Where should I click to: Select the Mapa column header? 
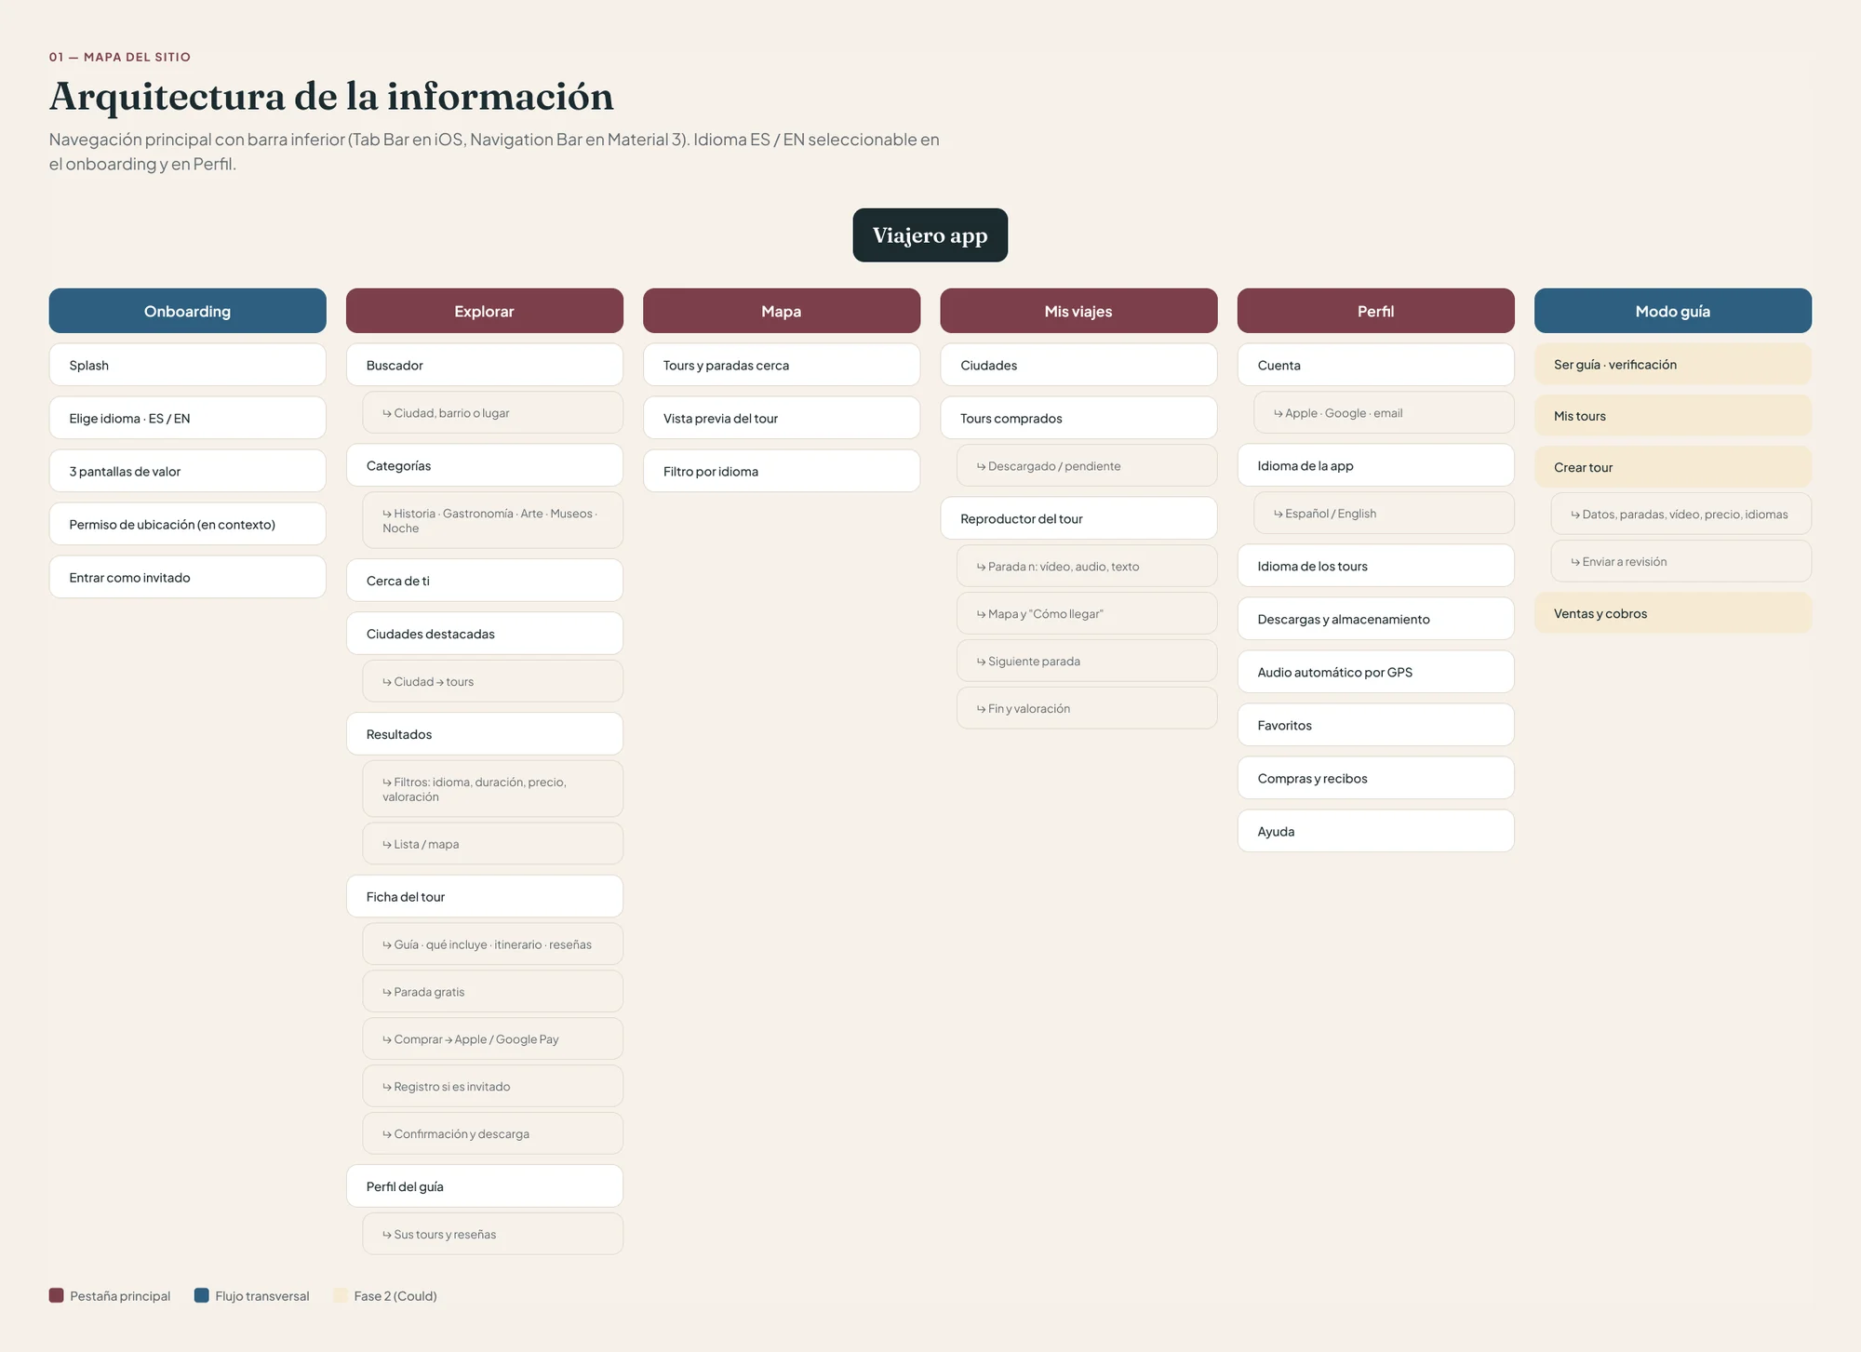click(x=782, y=311)
